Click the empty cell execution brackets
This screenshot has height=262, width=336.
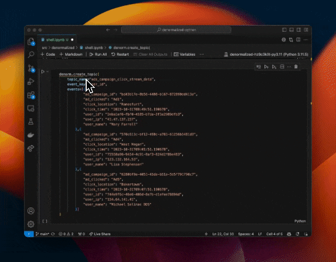tap(45, 221)
